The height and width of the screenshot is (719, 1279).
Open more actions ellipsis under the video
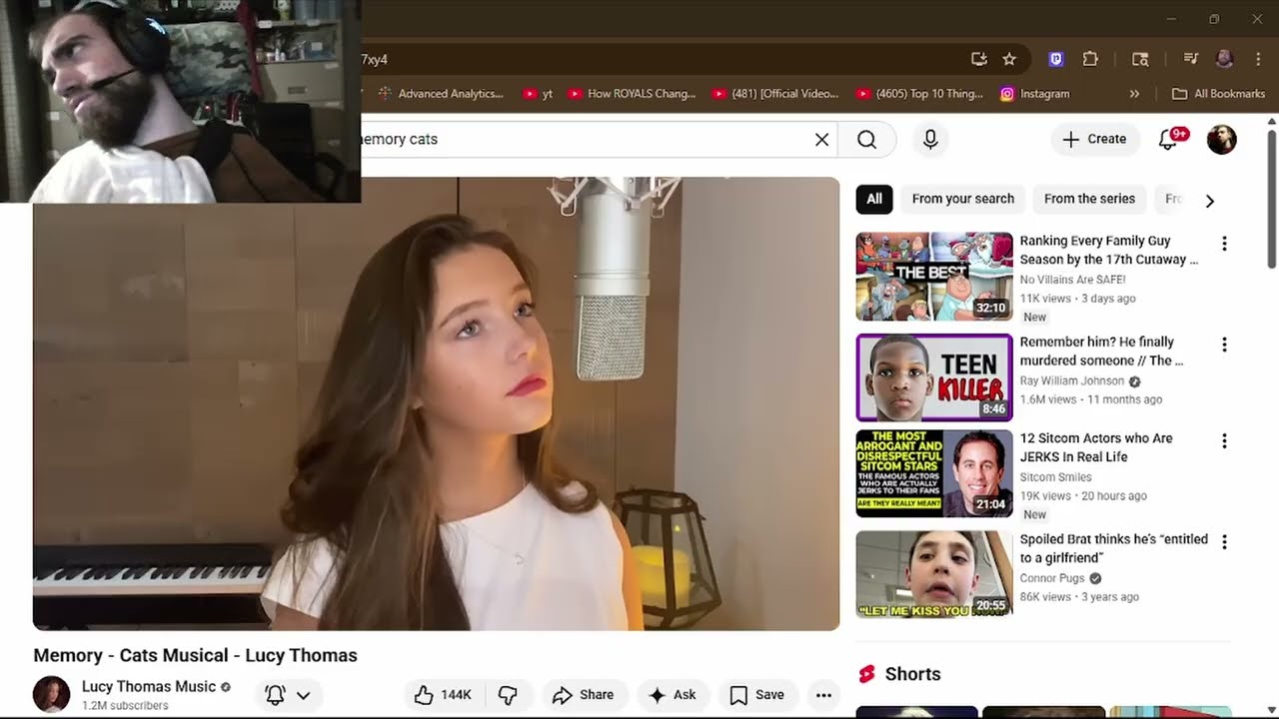click(823, 695)
